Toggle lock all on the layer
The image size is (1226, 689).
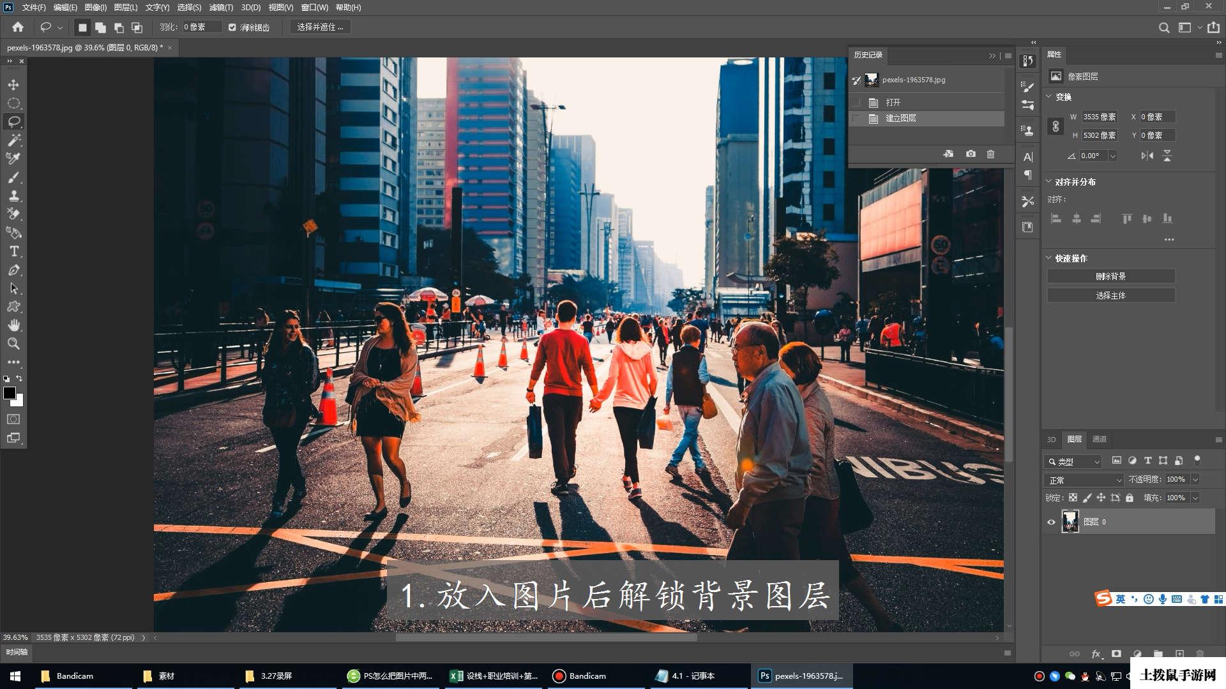1130,498
